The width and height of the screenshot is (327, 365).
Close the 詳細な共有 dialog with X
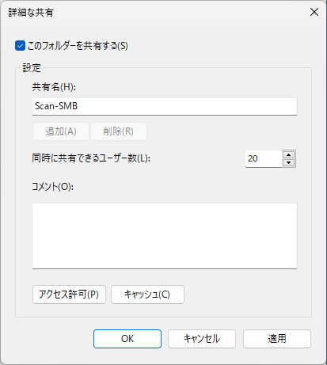coord(314,12)
